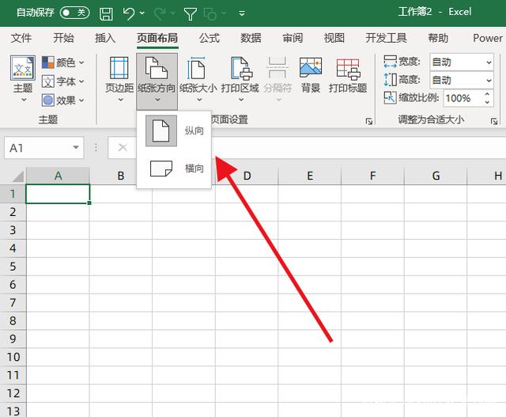Viewport: 506px width, 417px height.
Task: Click the Scale (缩放比例) percentage spinner
Action: tap(466, 98)
